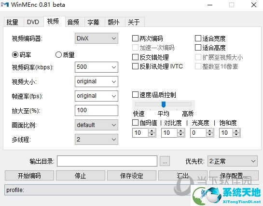Toggle the 伽玛值 checkbox
Viewport: 263px width, 206px height.
[135, 123]
